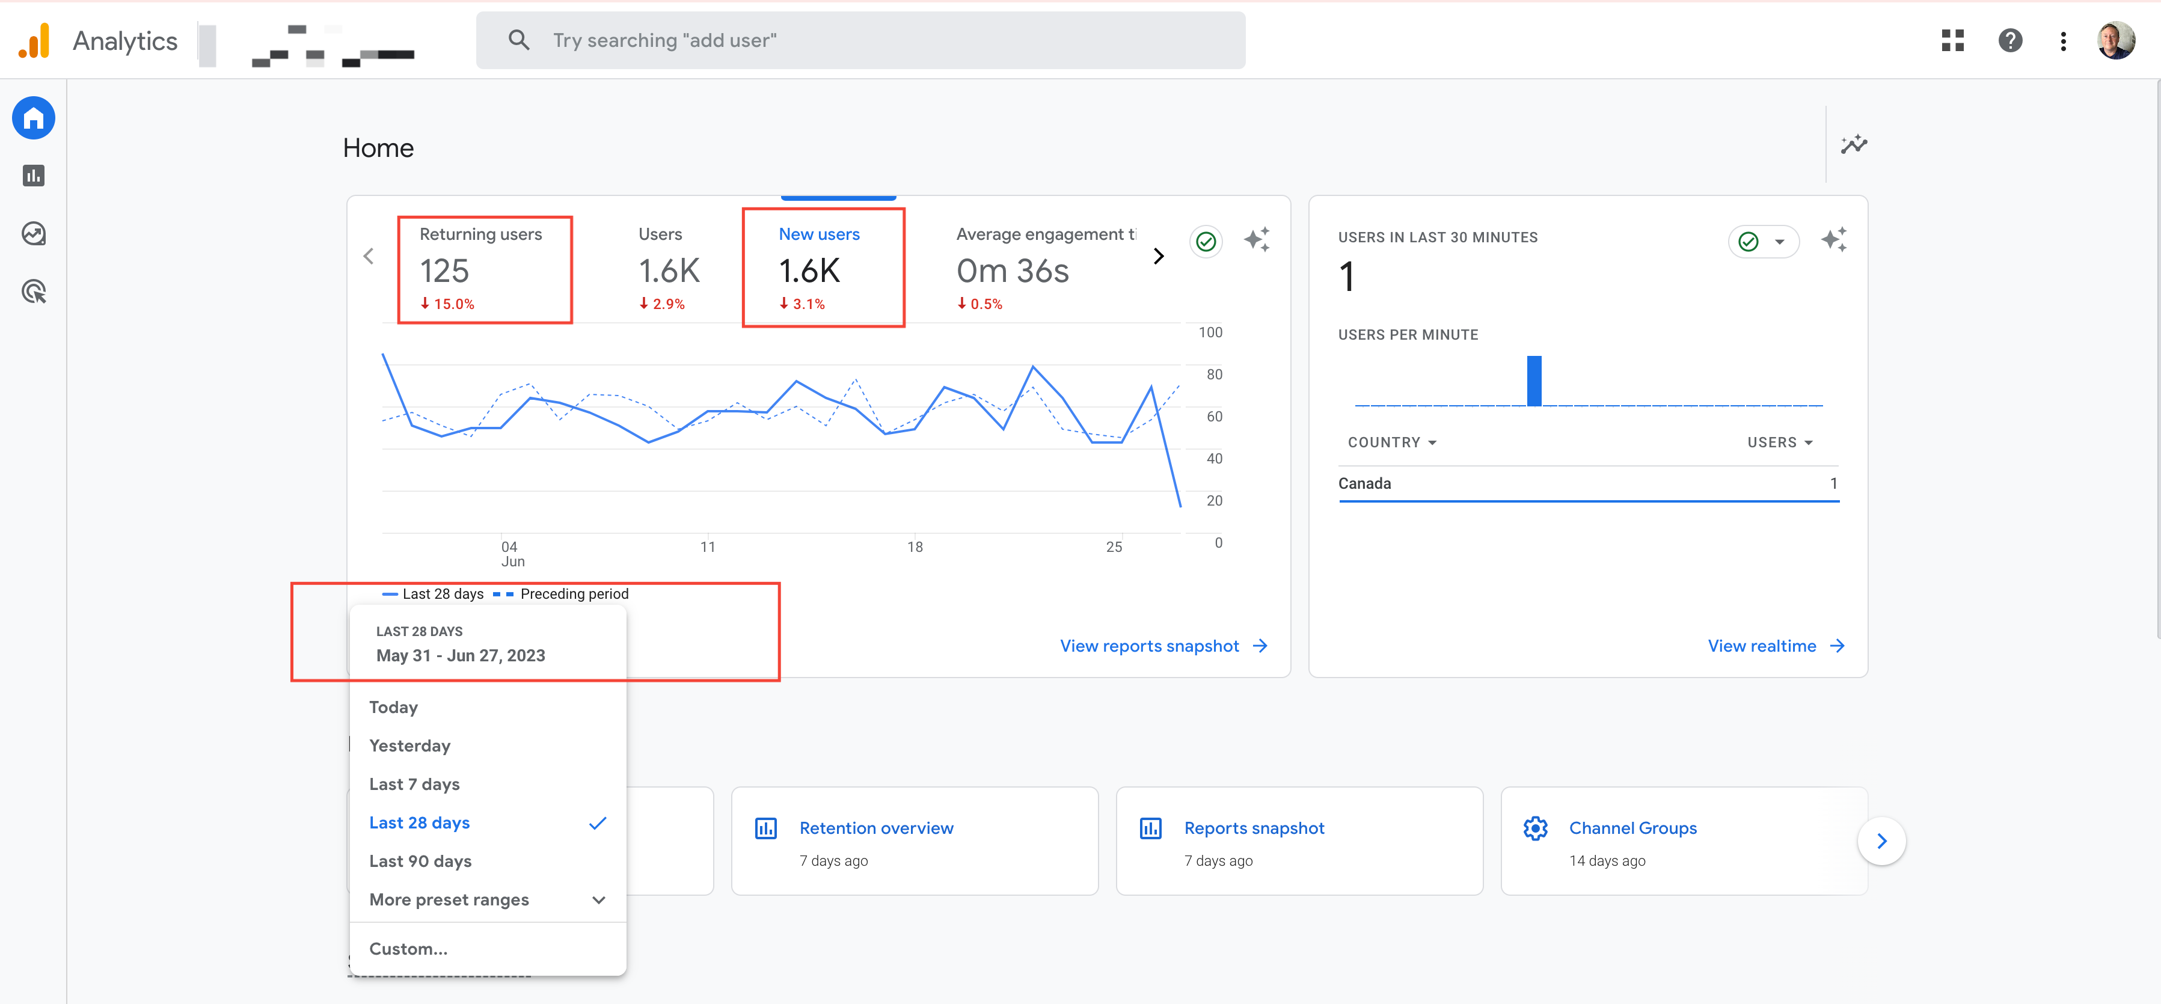2161x1004 pixels.
Task: Open the Google apps grid icon
Action: [x=1953, y=40]
